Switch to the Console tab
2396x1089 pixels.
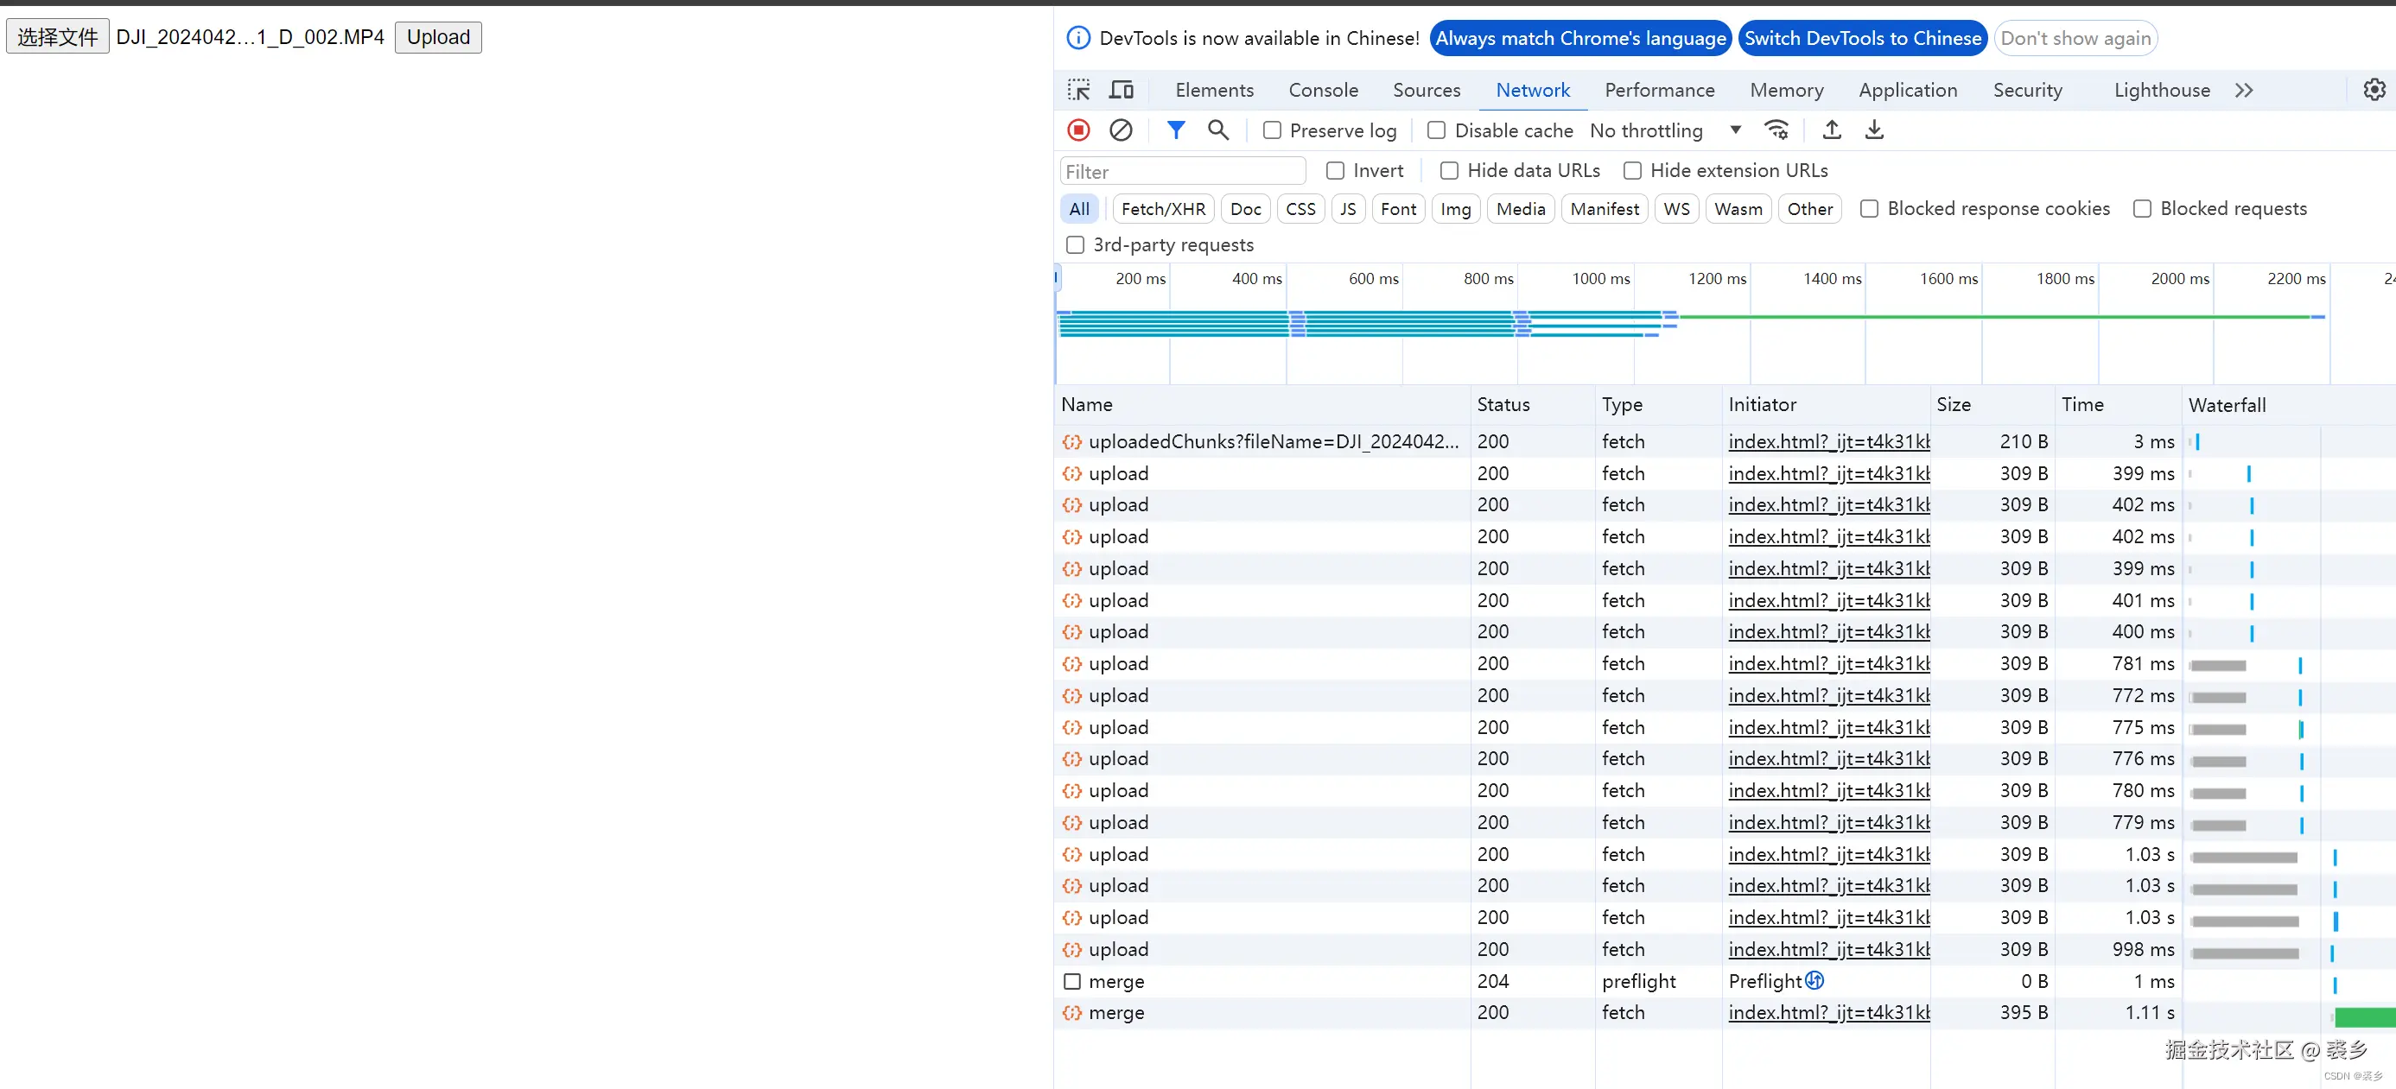(1323, 90)
